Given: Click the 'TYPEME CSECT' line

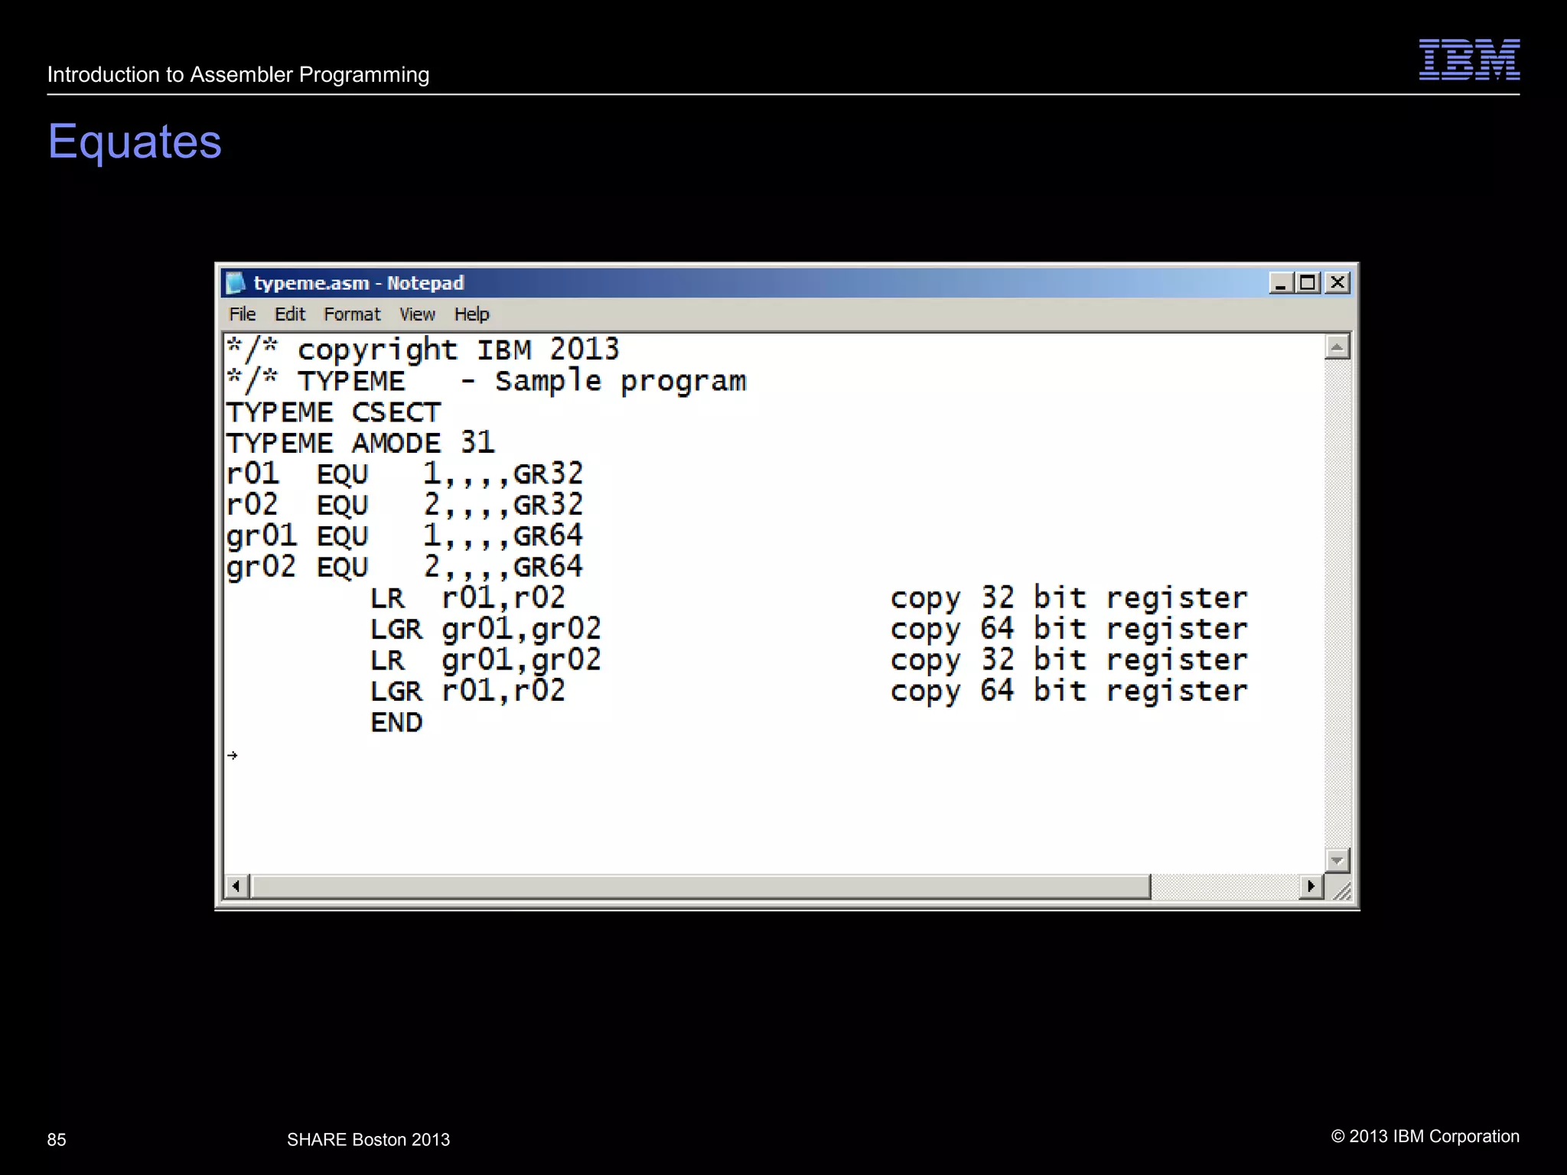Looking at the screenshot, I should [x=334, y=412].
